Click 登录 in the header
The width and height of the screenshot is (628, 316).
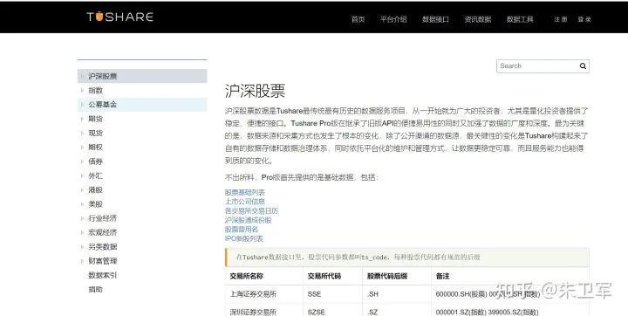[x=584, y=19]
